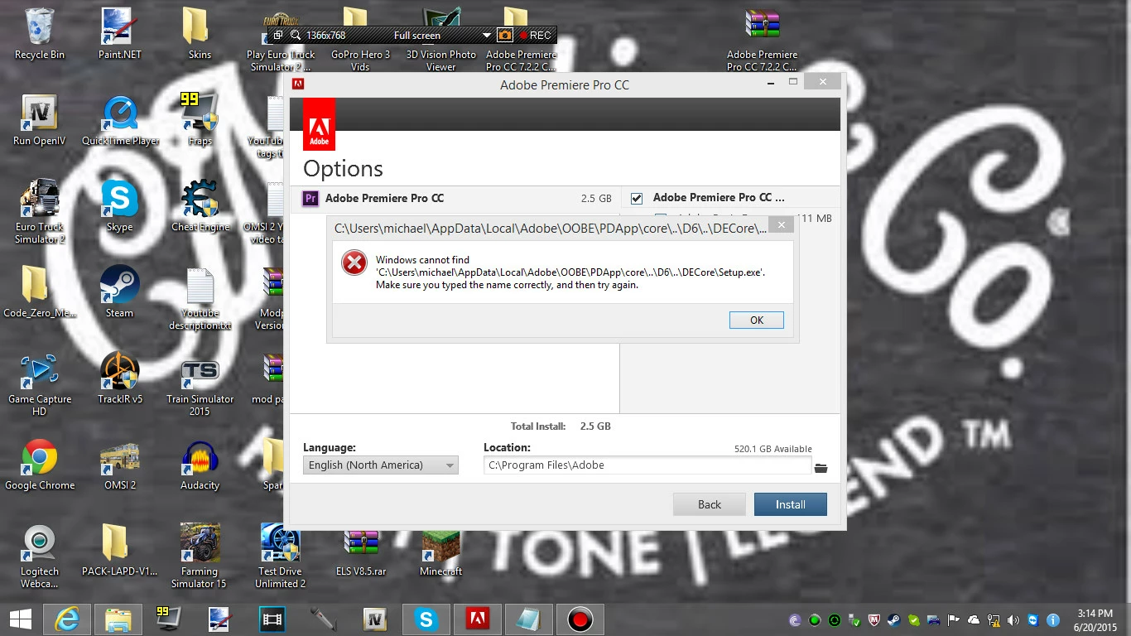
Task: Select the Youtube description.txt file
Action: [x=200, y=300]
